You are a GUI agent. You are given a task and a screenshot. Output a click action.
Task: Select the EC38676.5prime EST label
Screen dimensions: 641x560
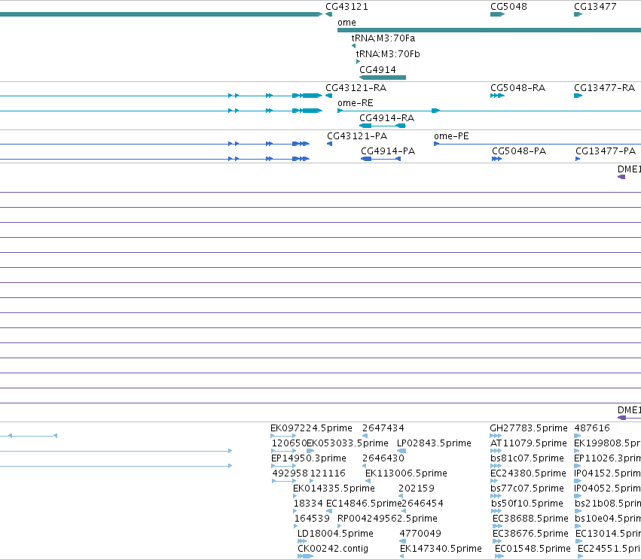tap(530, 534)
